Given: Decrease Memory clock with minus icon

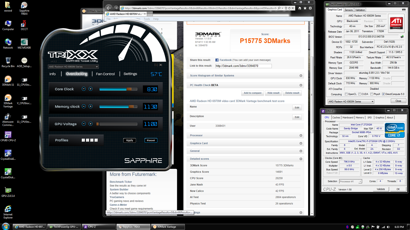Looking at the screenshot, I should (84, 106).
